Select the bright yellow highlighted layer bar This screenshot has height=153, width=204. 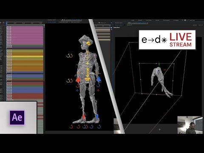(25, 57)
